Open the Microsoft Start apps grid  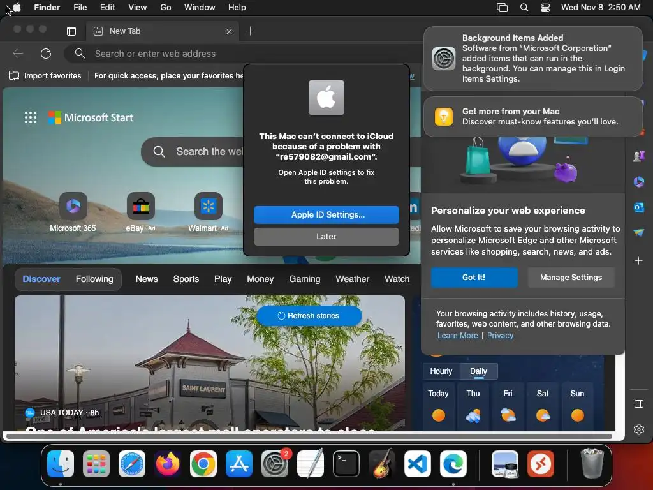pyautogui.click(x=31, y=117)
